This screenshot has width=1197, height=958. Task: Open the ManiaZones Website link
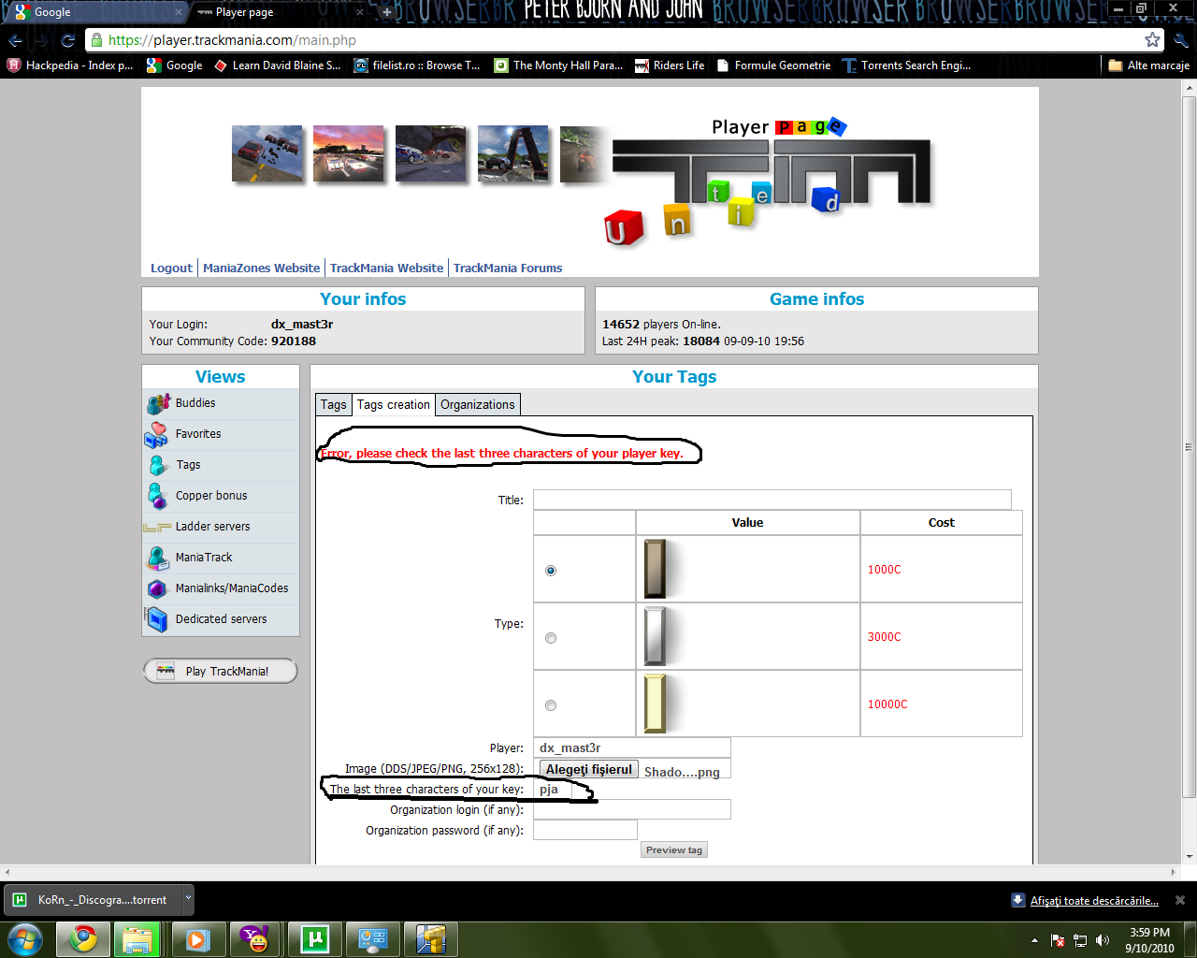[261, 269]
